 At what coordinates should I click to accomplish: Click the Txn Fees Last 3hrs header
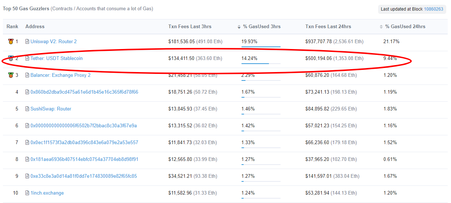(190, 27)
